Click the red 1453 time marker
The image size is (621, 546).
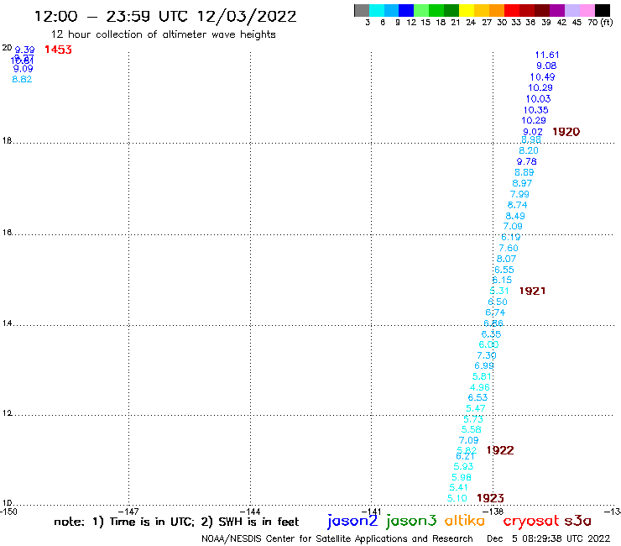pos(58,50)
